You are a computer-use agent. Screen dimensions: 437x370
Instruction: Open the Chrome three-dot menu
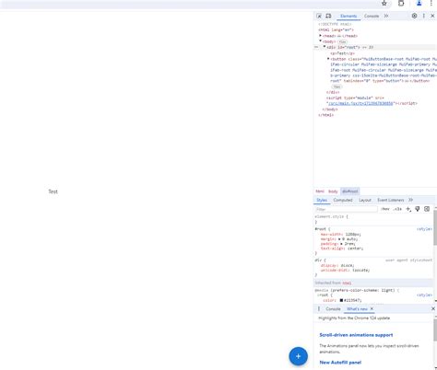(431, 4)
